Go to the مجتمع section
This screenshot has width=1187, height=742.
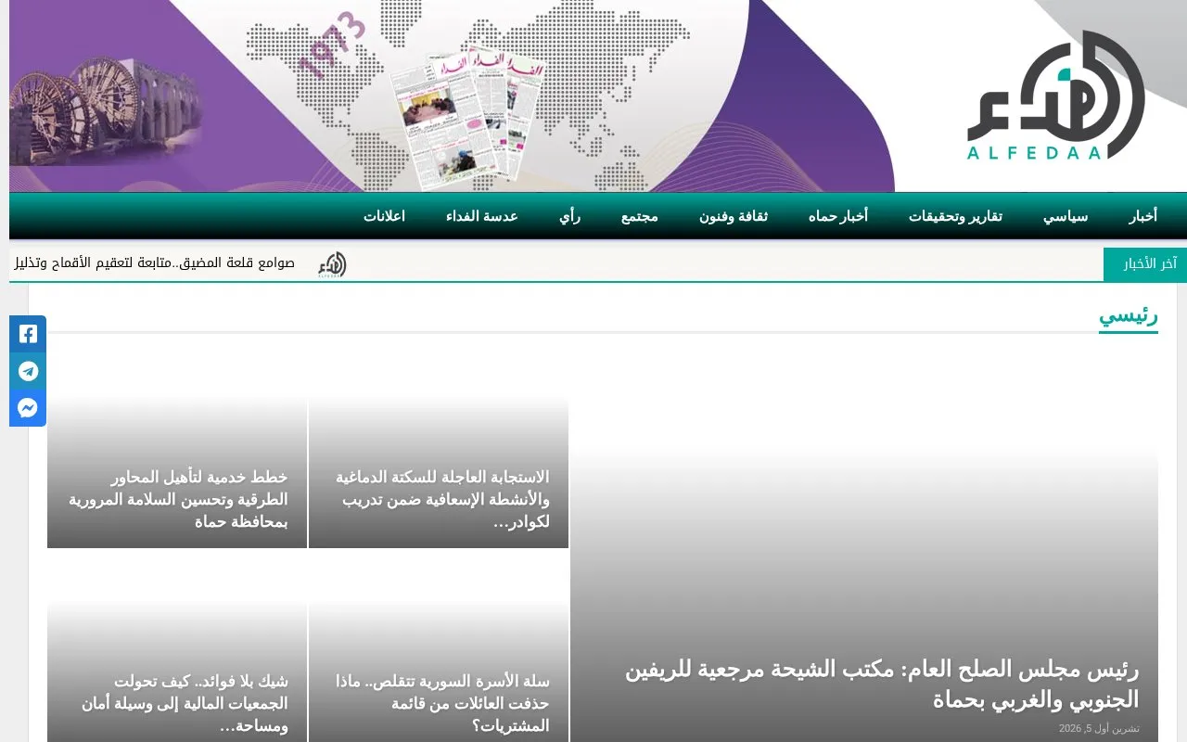point(640,216)
